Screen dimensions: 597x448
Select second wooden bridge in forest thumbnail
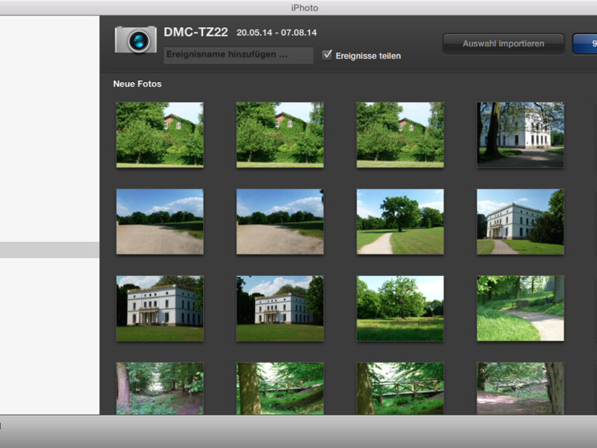[400, 388]
